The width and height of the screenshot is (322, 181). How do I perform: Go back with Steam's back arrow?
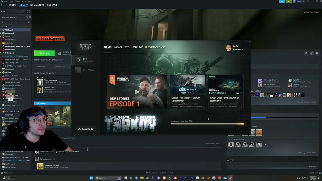(x=2, y=5)
